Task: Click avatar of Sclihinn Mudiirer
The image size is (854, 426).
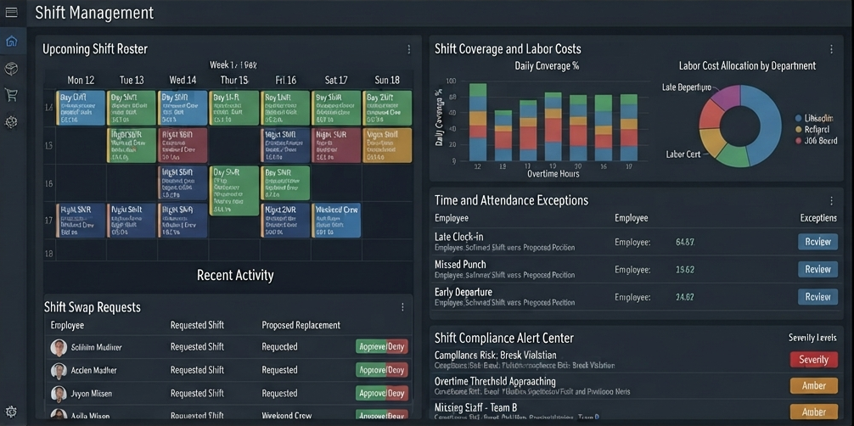Action: pyautogui.click(x=59, y=348)
